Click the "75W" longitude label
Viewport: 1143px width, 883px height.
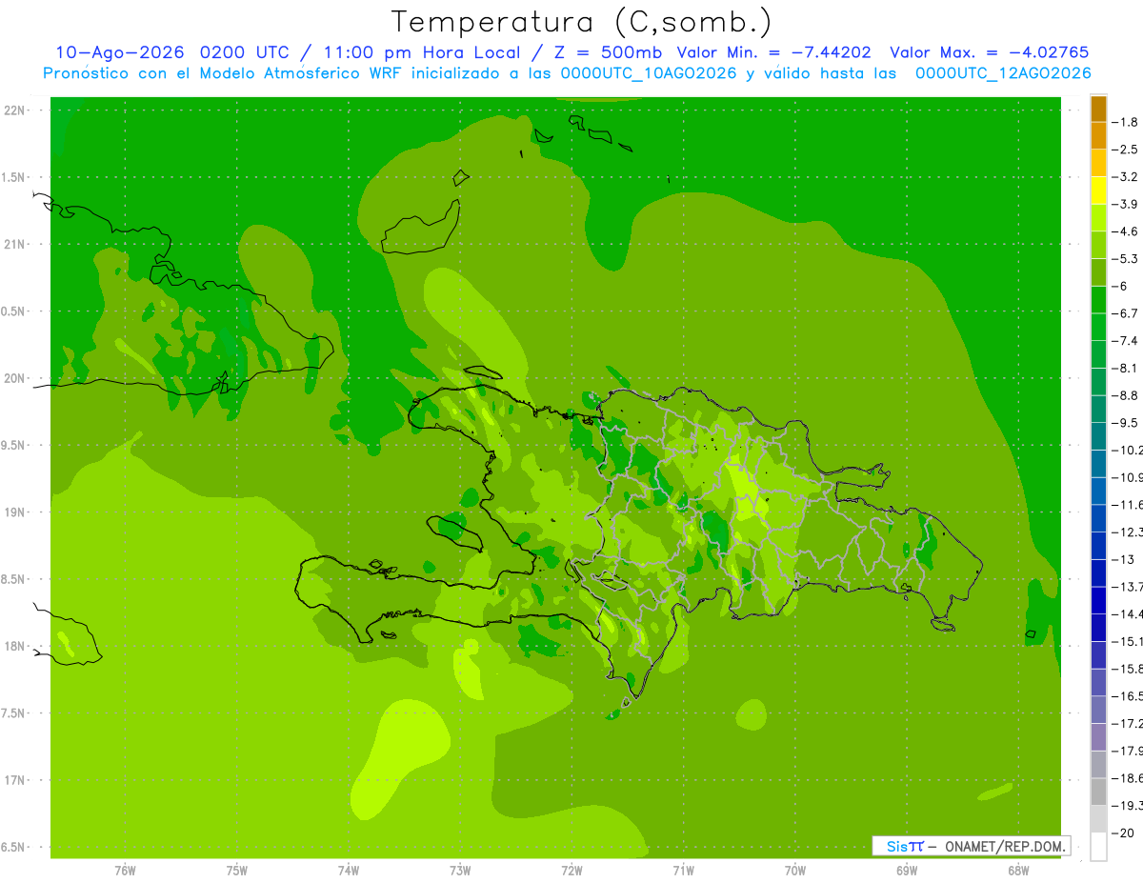tap(237, 871)
